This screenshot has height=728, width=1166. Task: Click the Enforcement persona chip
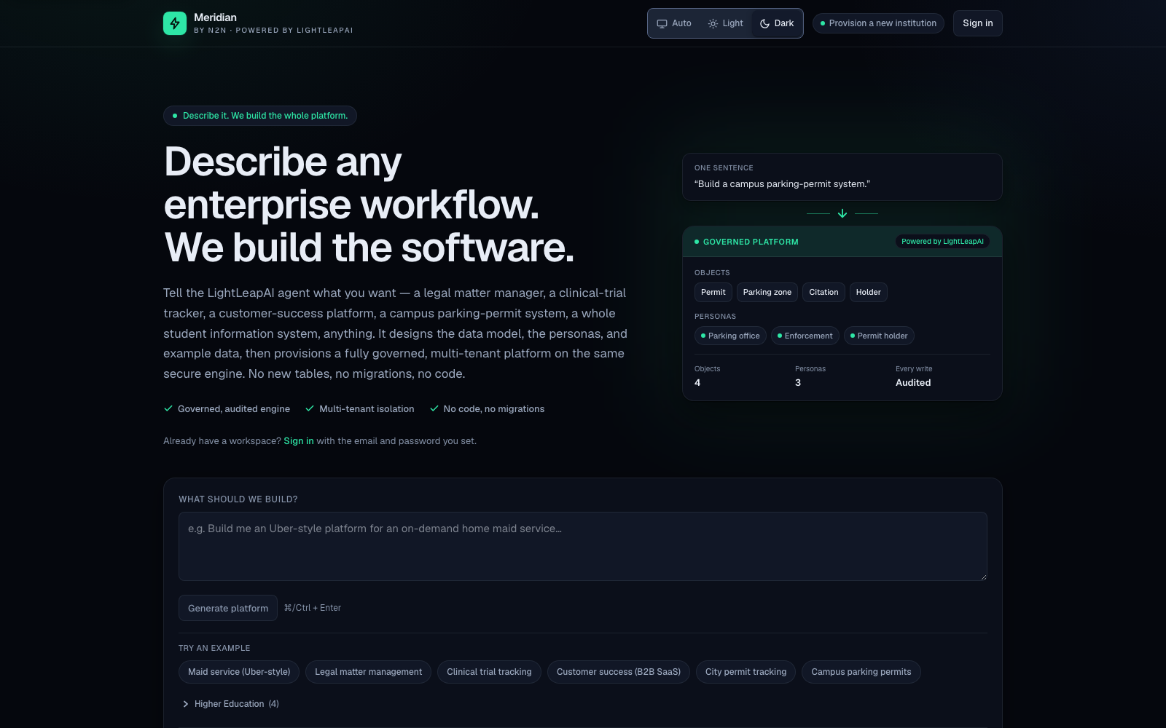coord(805,336)
